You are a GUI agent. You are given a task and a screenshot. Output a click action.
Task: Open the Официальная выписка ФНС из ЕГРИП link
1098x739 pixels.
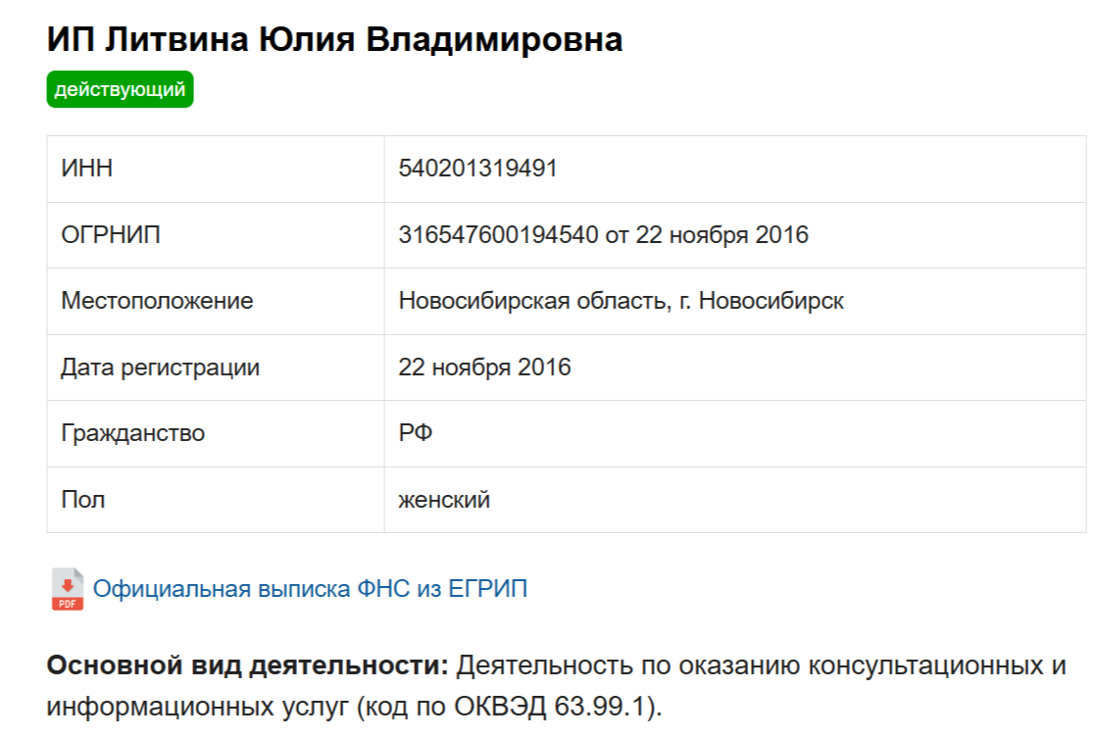tap(310, 589)
